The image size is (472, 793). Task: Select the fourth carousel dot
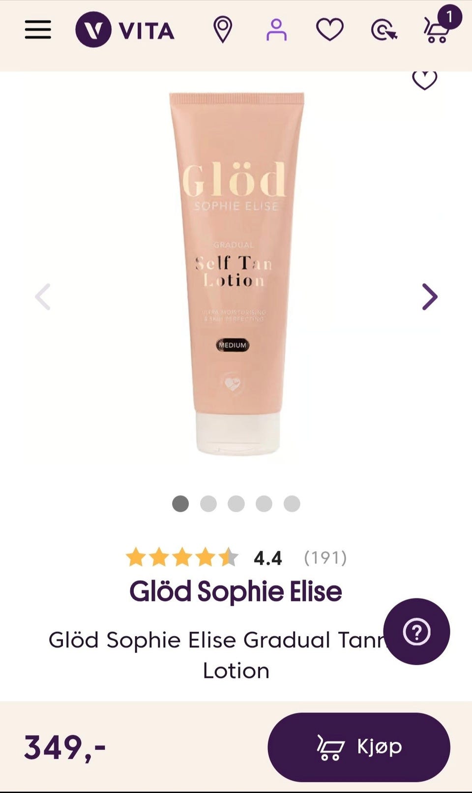(x=264, y=504)
